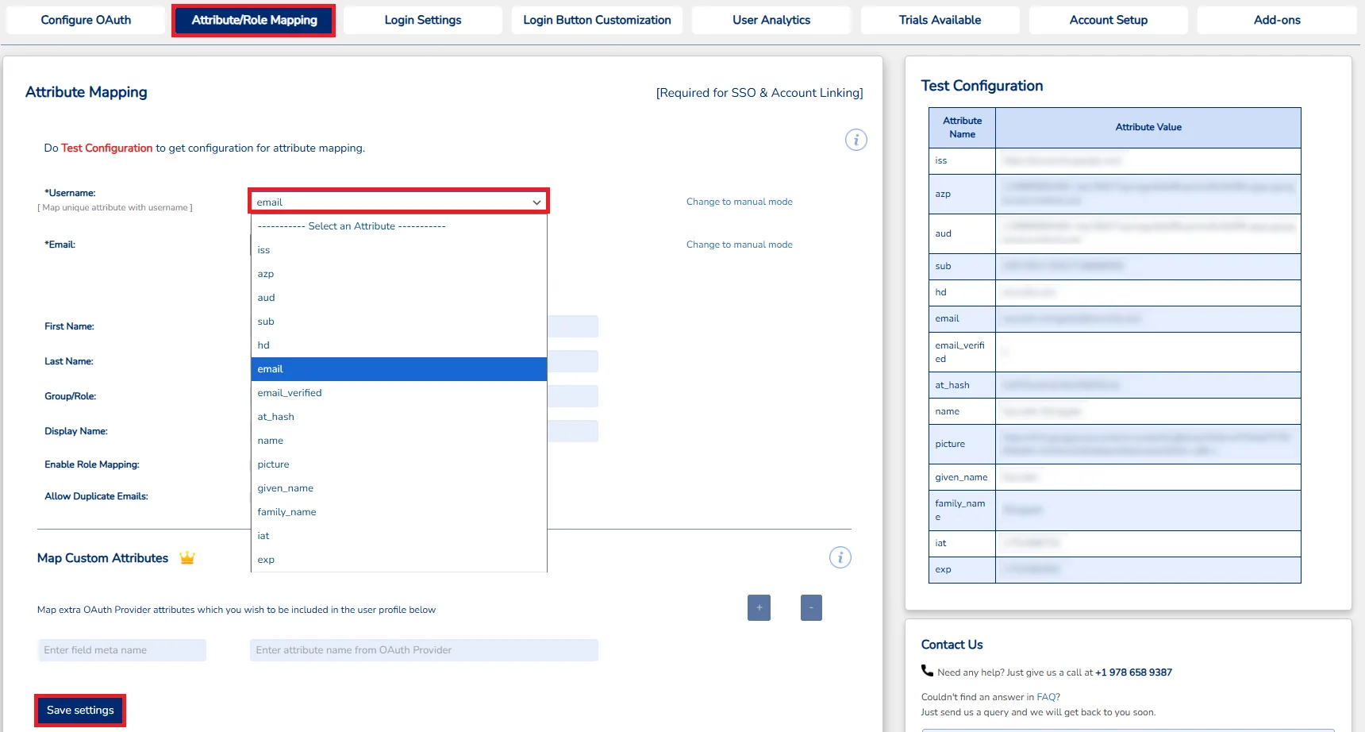Open Login Button Customization tab
The width and height of the screenshot is (1365, 732).
pos(597,20)
